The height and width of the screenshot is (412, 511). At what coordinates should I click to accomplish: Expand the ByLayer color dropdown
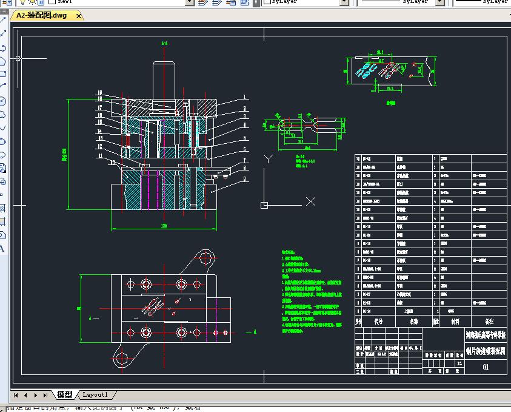pos(344,2)
